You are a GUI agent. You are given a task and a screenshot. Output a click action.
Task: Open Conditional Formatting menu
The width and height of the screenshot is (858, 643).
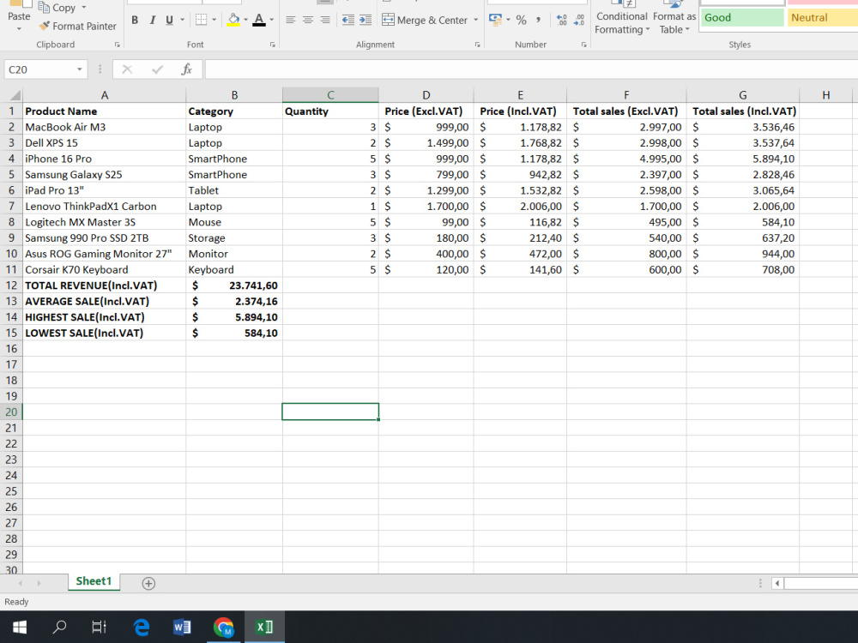pos(621,19)
